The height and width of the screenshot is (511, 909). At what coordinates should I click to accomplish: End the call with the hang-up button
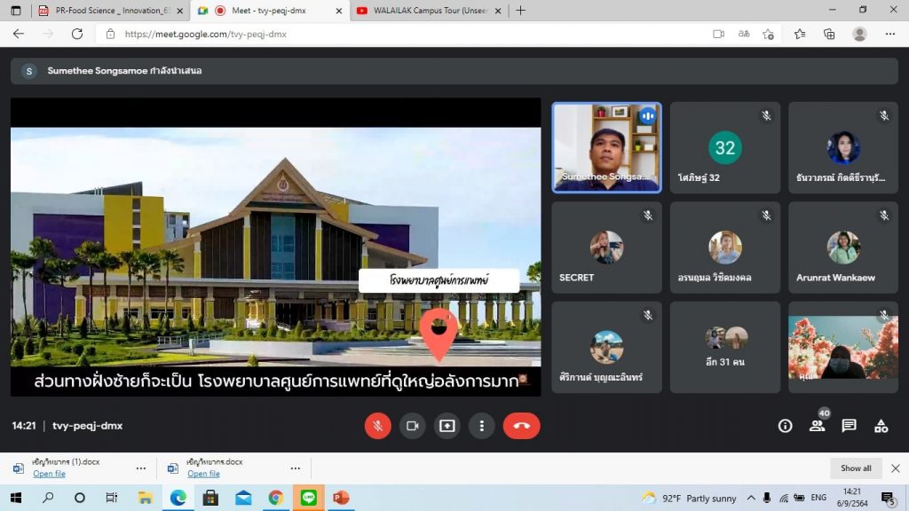point(521,426)
